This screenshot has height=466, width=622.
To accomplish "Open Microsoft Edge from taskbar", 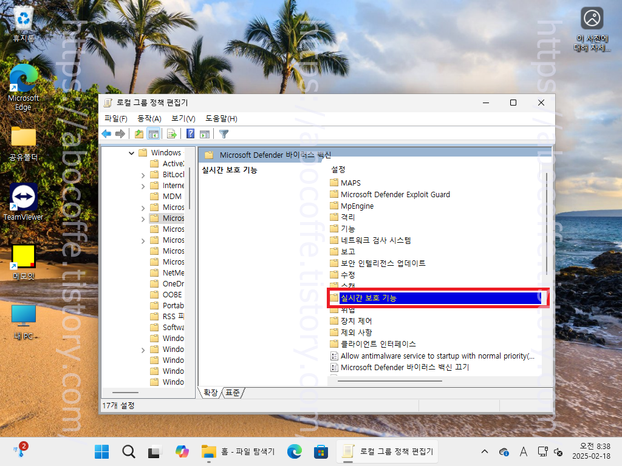I will 294,451.
